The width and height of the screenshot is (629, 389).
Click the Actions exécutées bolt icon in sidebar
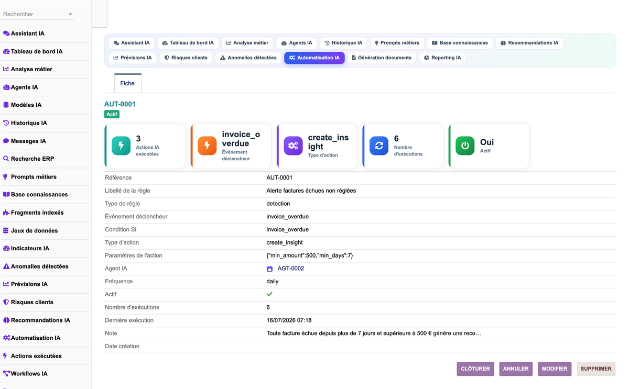tap(6, 355)
